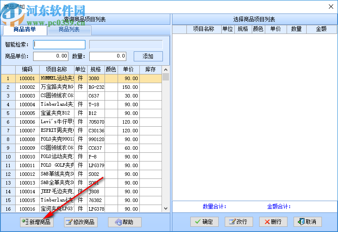Select Levi's牛仔 product row

pos(81,122)
